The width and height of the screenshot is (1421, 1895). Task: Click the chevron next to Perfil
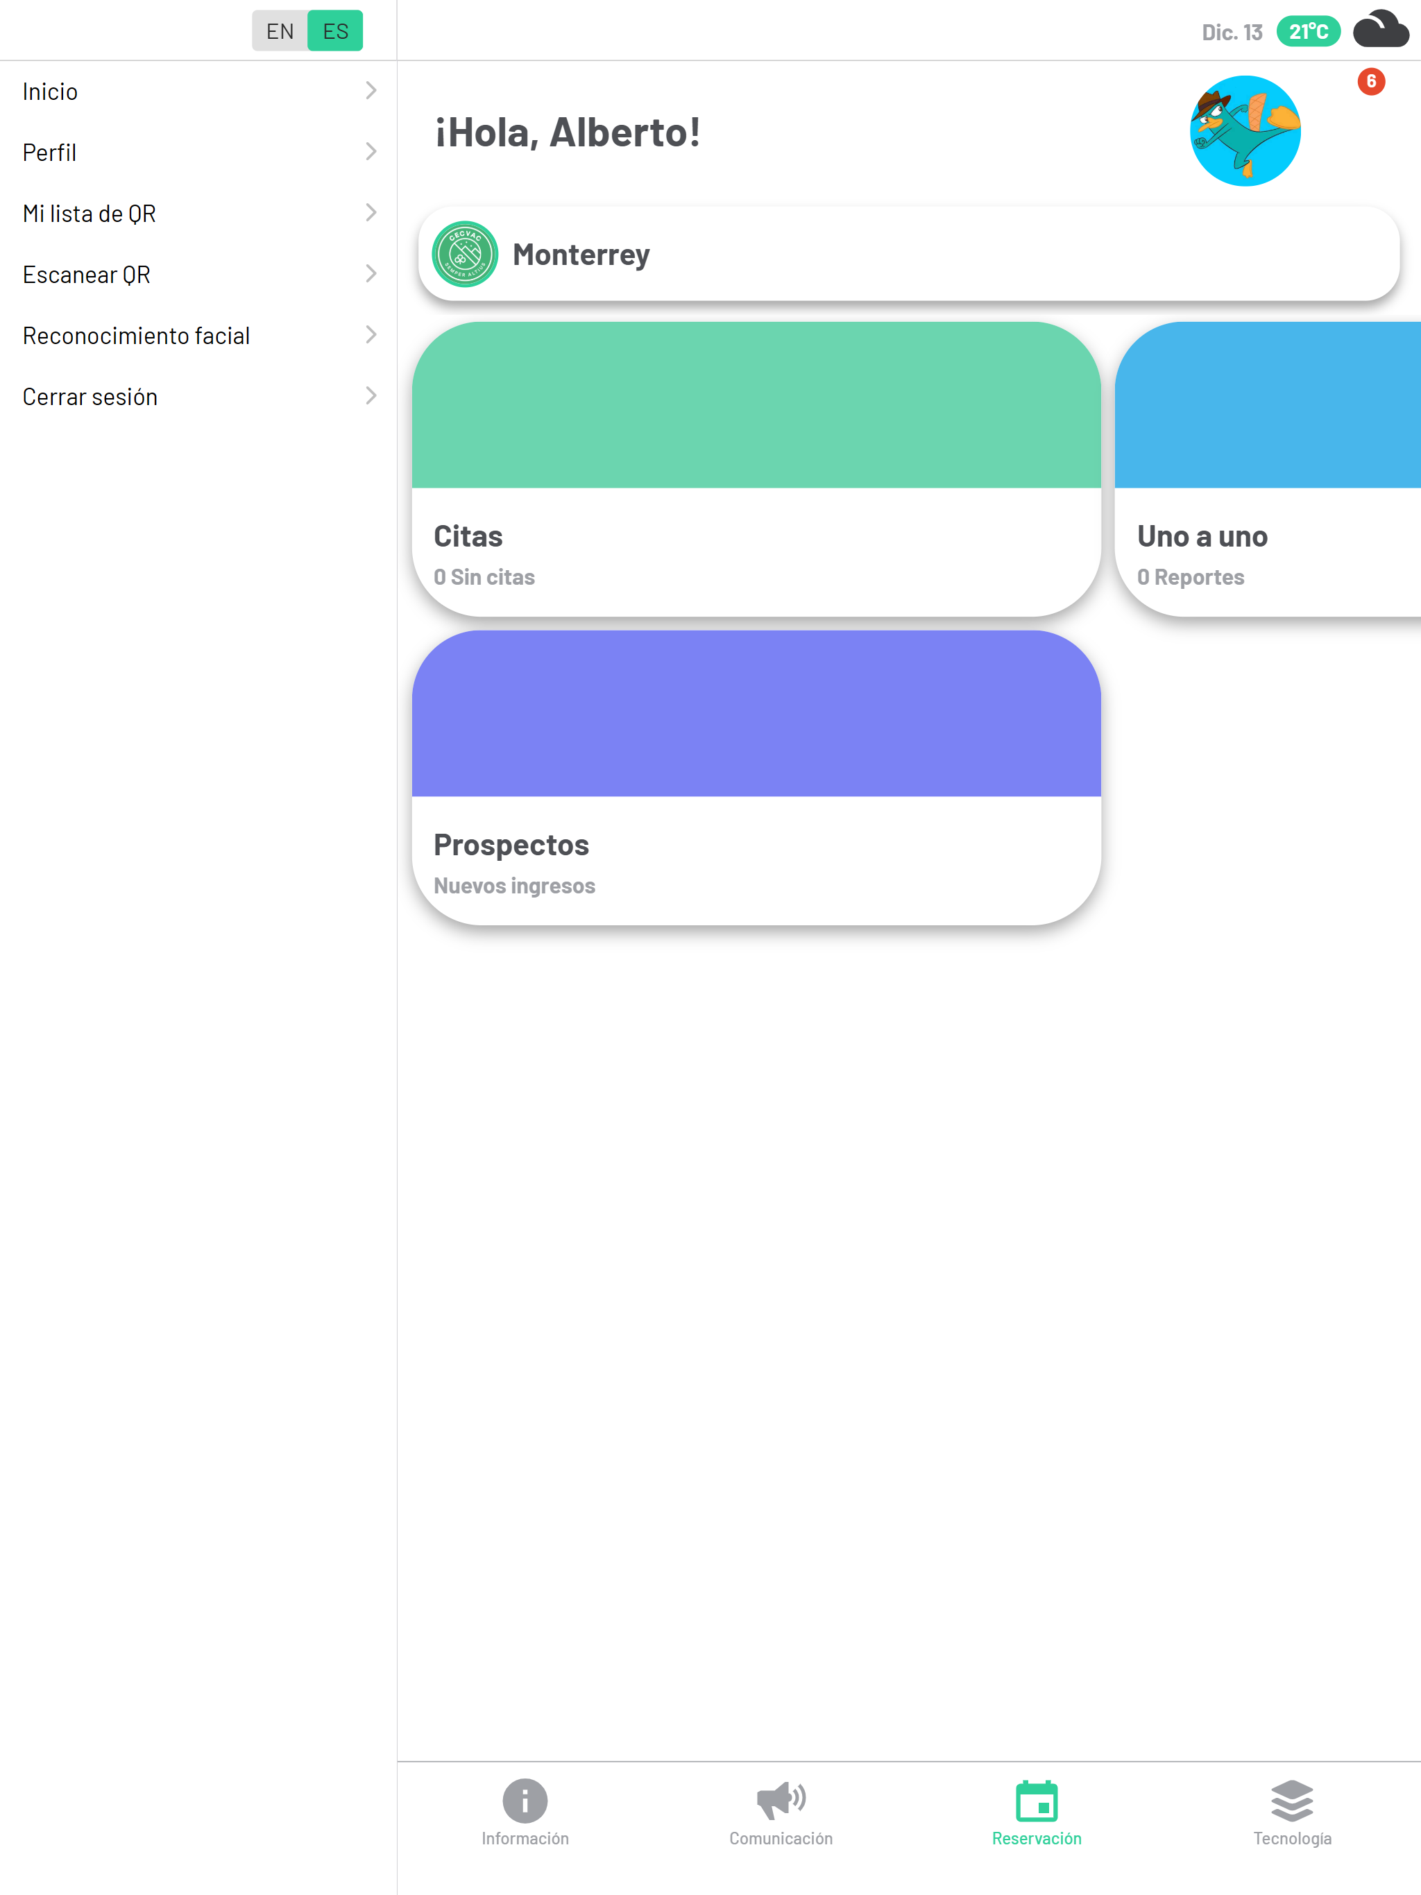(x=371, y=152)
